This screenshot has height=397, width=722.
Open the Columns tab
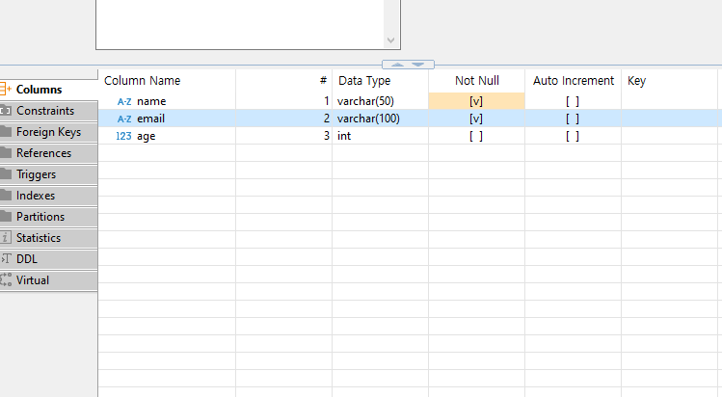(48, 90)
